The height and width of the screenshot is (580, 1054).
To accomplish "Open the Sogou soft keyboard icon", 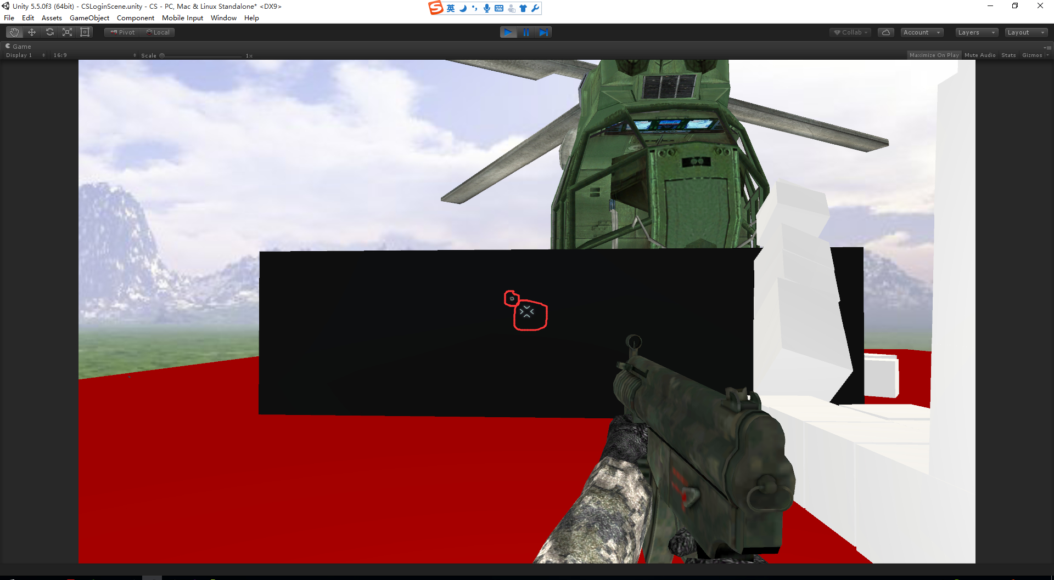I will (499, 8).
